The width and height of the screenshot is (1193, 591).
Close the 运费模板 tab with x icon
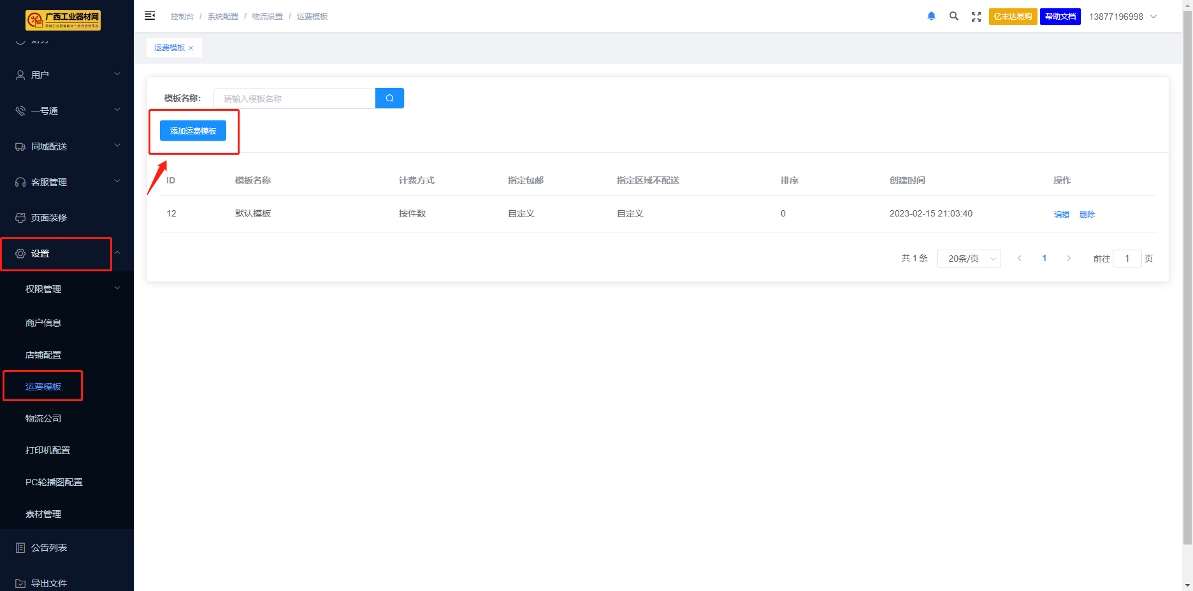click(191, 48)
